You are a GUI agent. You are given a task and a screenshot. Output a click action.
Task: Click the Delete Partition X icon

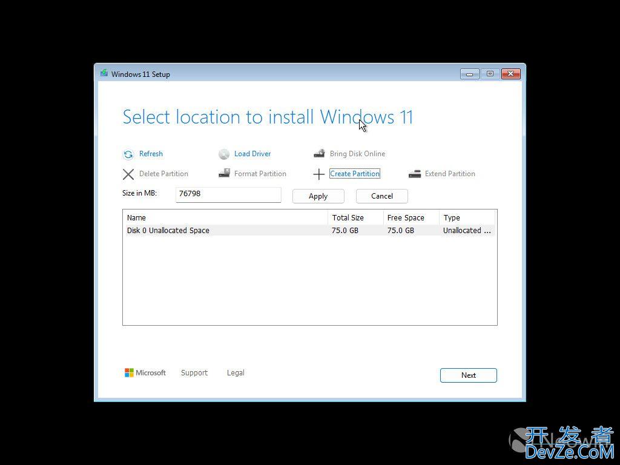point(128,174)
